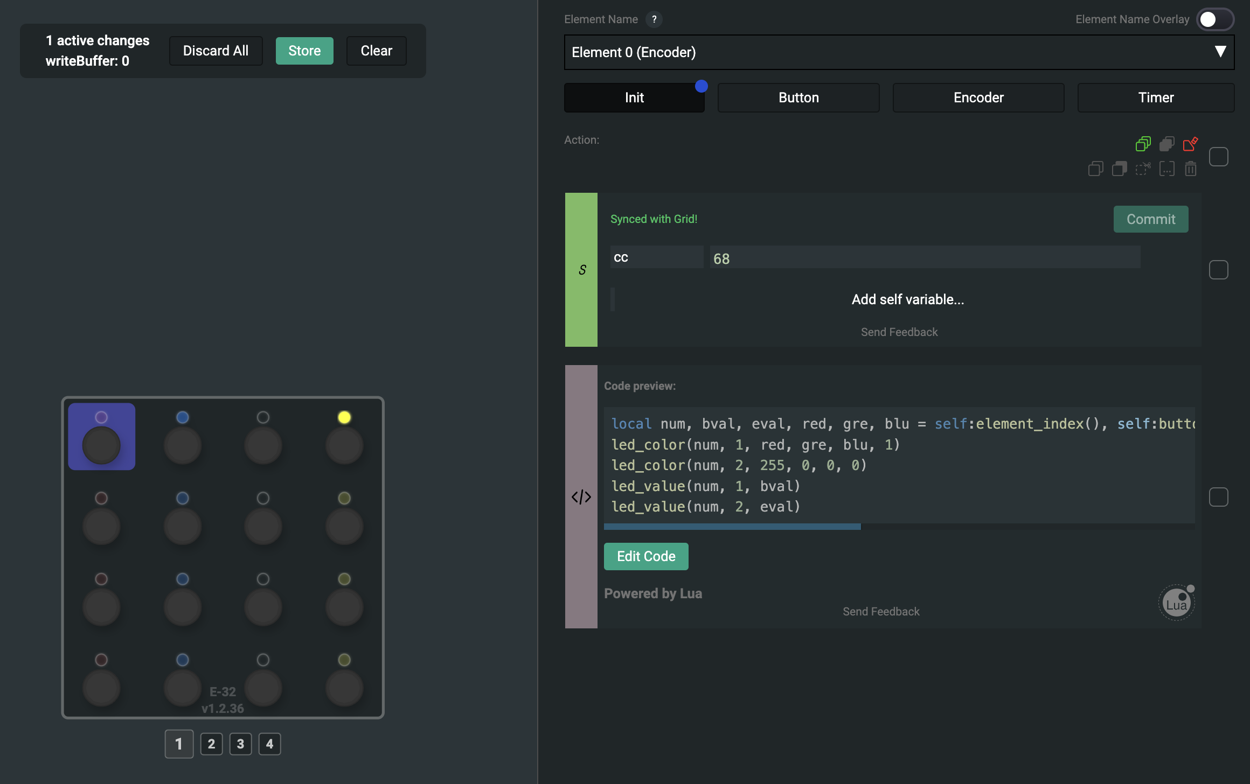
Task: Check the self variables block checkbox
Action: pyautogui.click(x=1218, y=270)
